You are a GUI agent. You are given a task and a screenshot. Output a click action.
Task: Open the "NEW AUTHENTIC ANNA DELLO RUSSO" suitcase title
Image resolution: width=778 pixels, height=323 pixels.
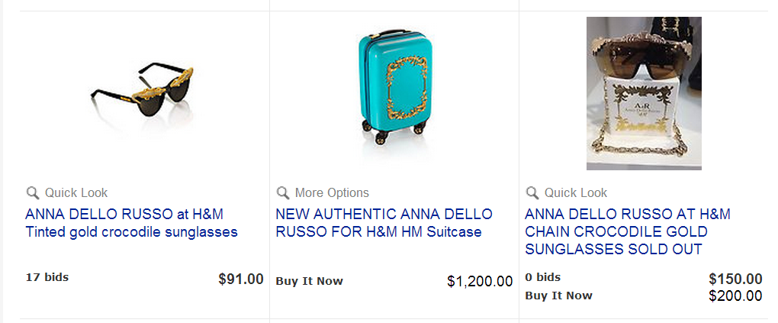coord(384,223)
